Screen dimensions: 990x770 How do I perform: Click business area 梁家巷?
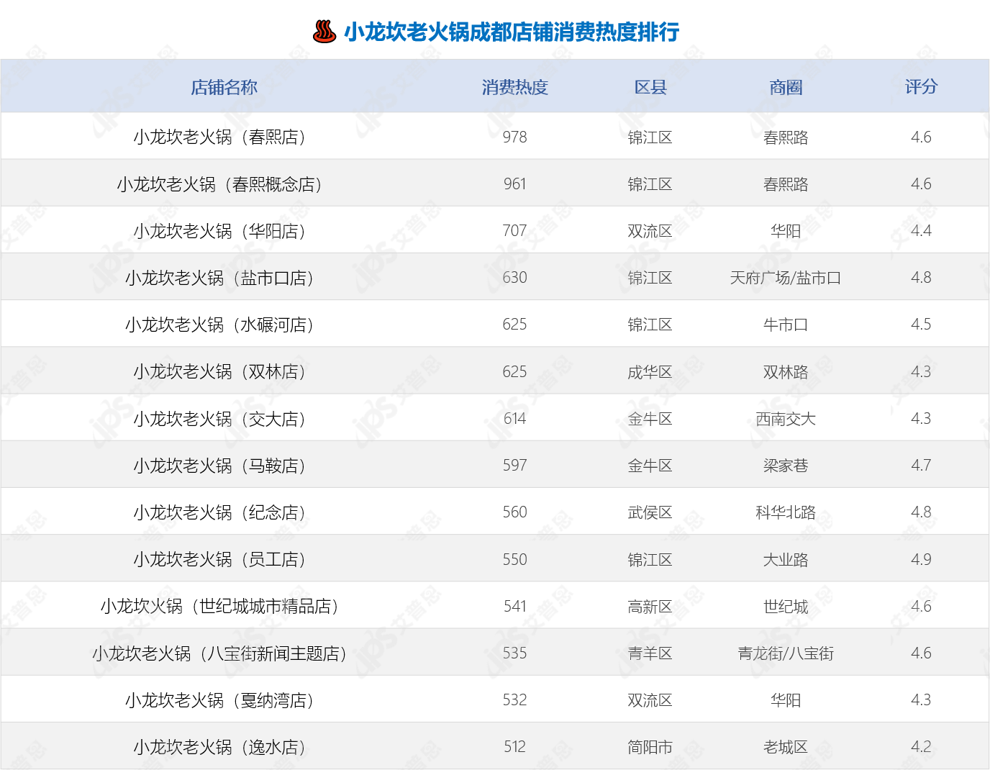(786, 466)
